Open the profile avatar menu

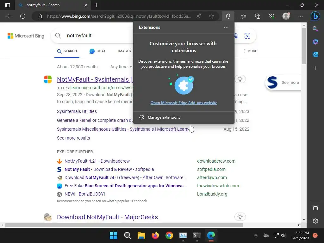286,16
